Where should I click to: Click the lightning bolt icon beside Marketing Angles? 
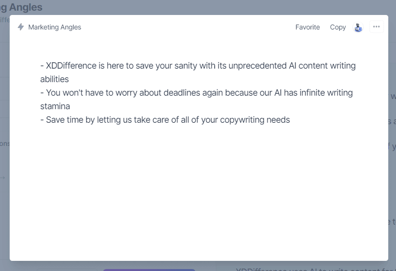click(21, 27)
